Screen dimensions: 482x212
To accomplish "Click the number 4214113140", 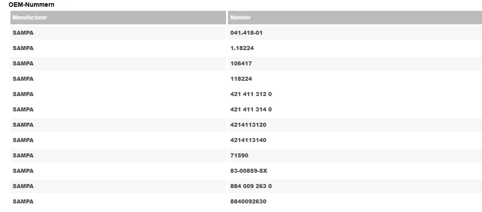I will pyautogui.click(x=248, y=140).
